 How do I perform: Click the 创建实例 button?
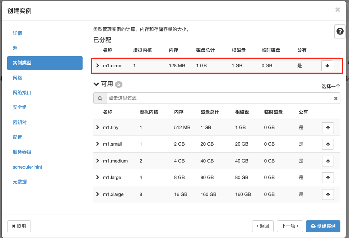pyautogui.click(x=323, y=226)
